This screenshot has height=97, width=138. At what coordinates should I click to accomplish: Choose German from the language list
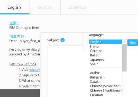coord(105,51)
